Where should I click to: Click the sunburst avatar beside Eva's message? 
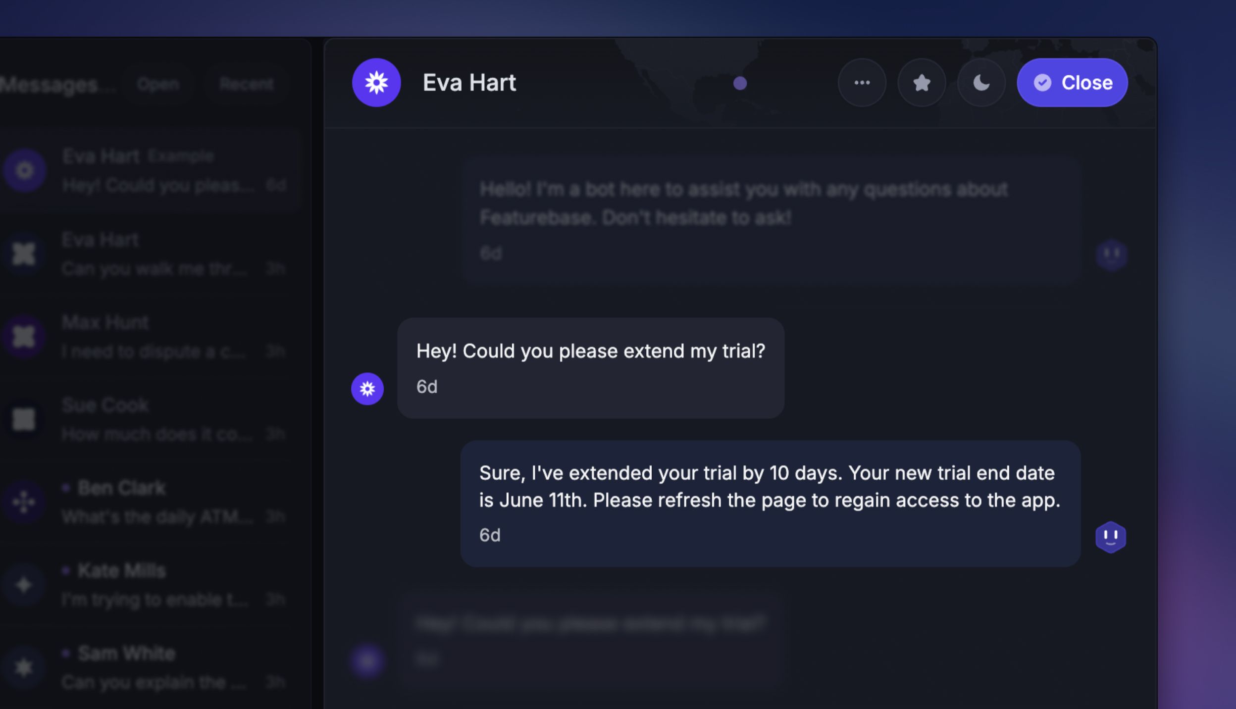pos(367,389)
